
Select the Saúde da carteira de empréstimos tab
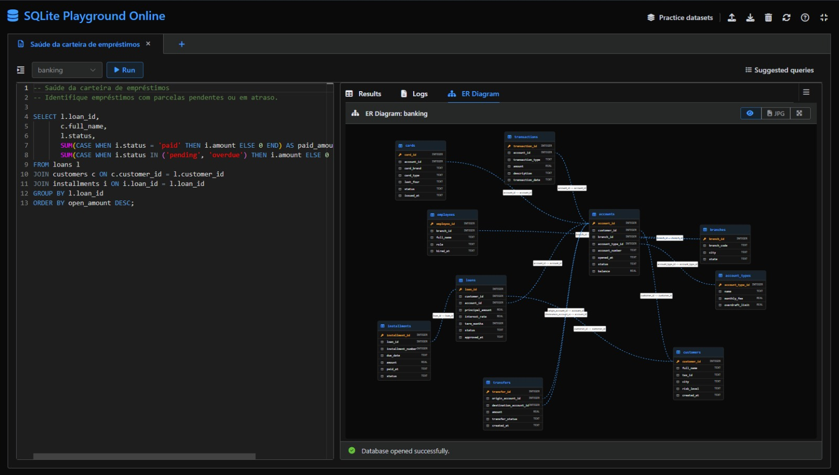pyautogui.click(x=85, y=44)
